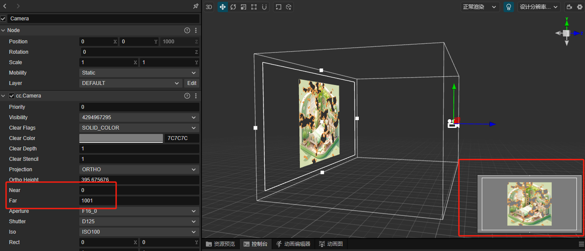This screenshot has height=251, width=585.
Task: Toggle the 3D view mode button
Action: pyautogui.click(x=209, y=7)
